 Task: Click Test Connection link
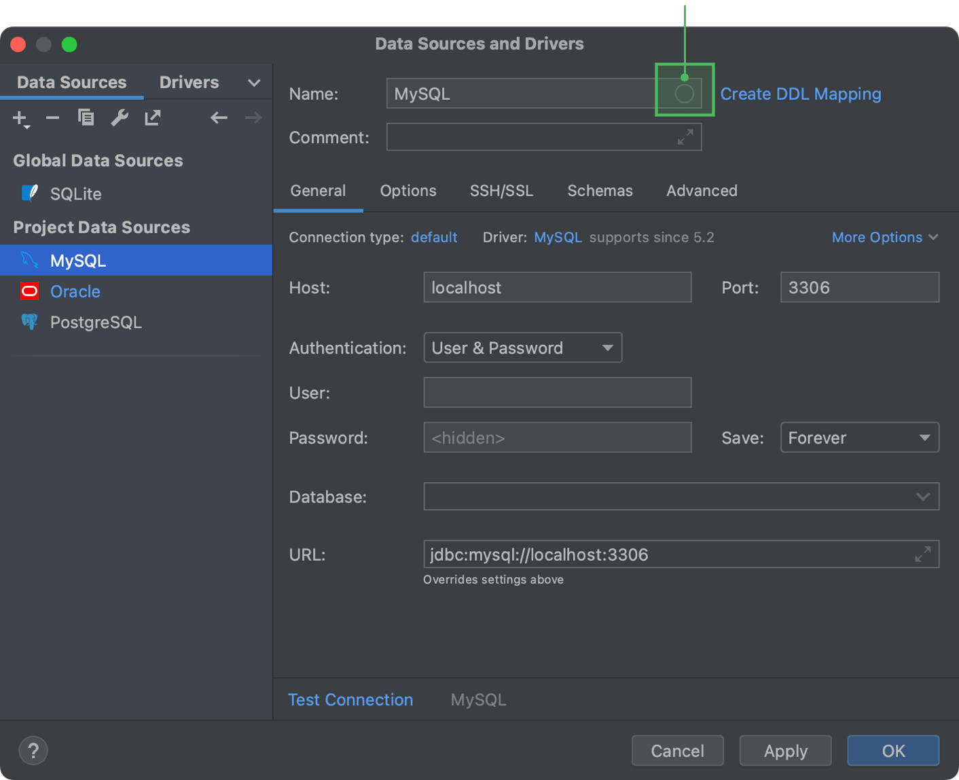point(350,699)
